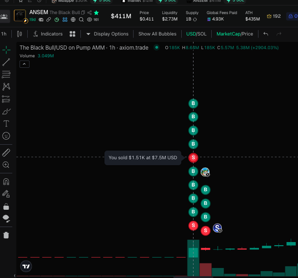Open the Indicators menu
The image size is (298, 278).
48,34
